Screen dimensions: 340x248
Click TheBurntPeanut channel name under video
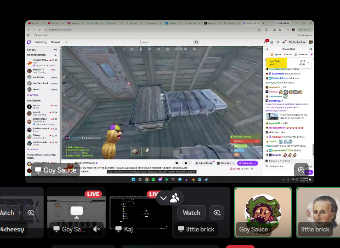pyautogui.click(x=85, y=163)
